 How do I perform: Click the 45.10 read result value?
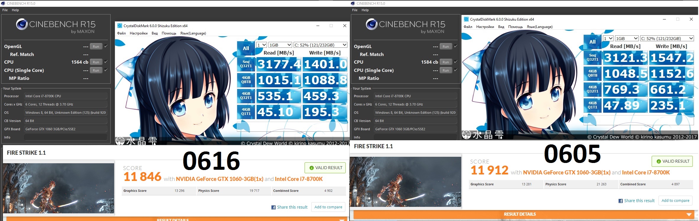(x=279, y=112)
